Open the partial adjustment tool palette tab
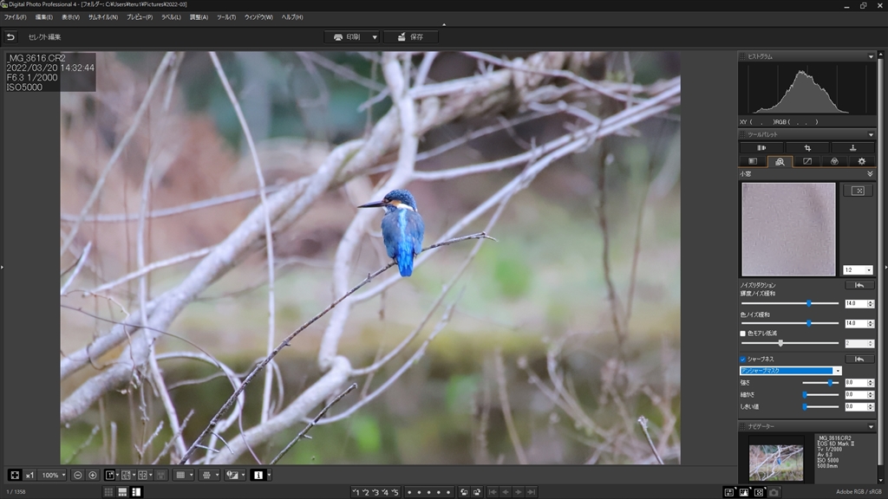This screenshot has height=499, width=888. pos(761,147)
